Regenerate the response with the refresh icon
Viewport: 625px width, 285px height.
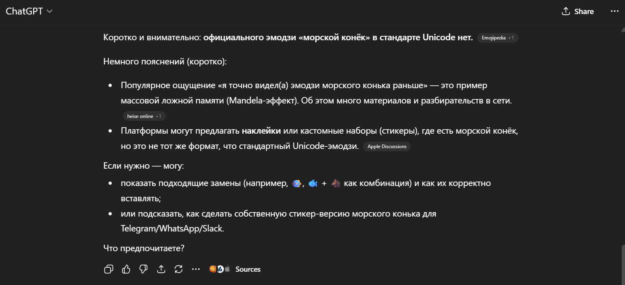(178, 269)
